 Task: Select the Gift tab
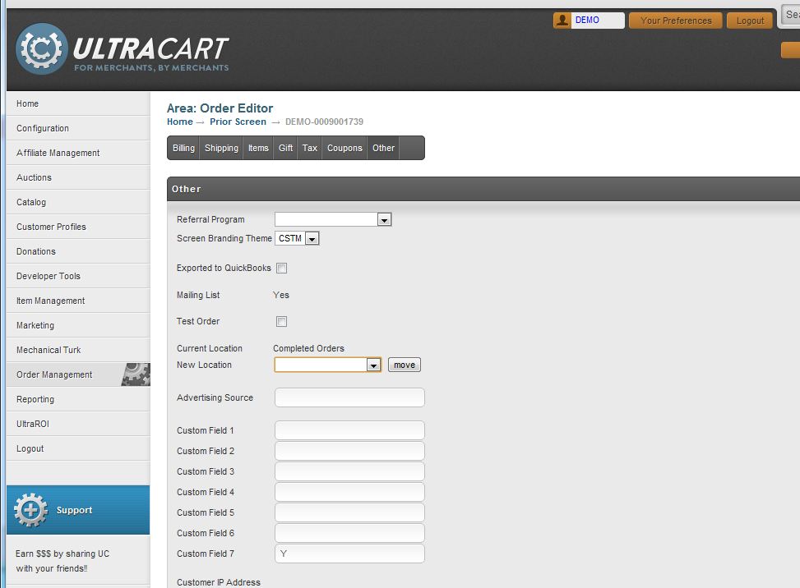(x=285, y=148)
